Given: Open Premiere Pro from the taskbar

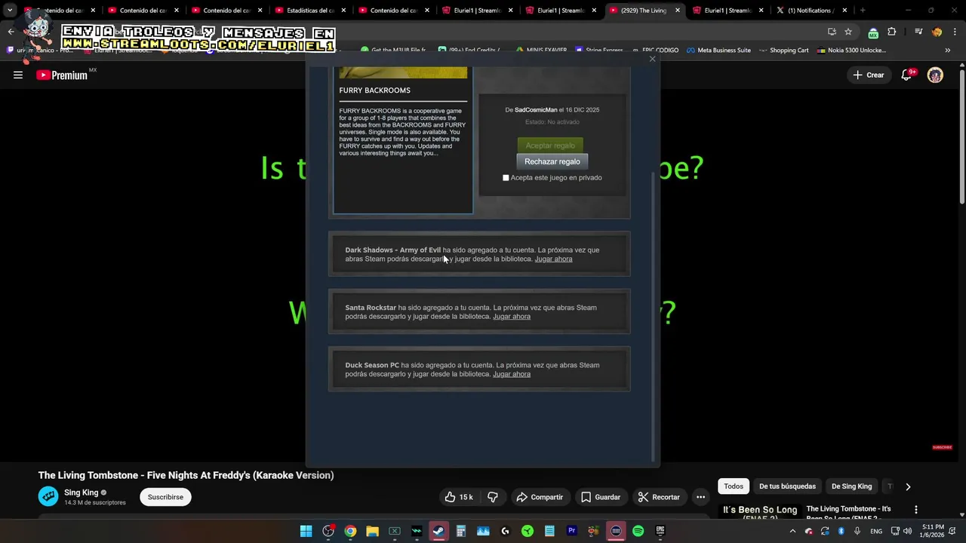Looking at the screenshot, I should coord(571,531).
